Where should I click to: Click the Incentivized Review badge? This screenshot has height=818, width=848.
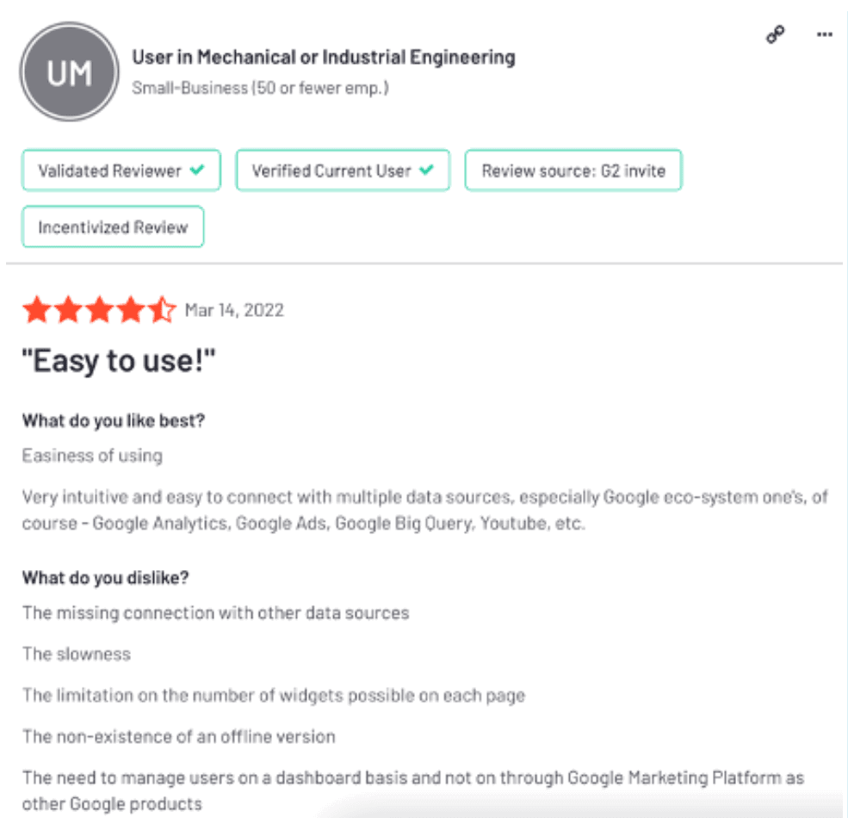pos(113,227)
